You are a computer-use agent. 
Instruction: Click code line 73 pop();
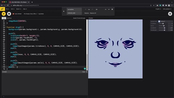[x=11, y=67]
